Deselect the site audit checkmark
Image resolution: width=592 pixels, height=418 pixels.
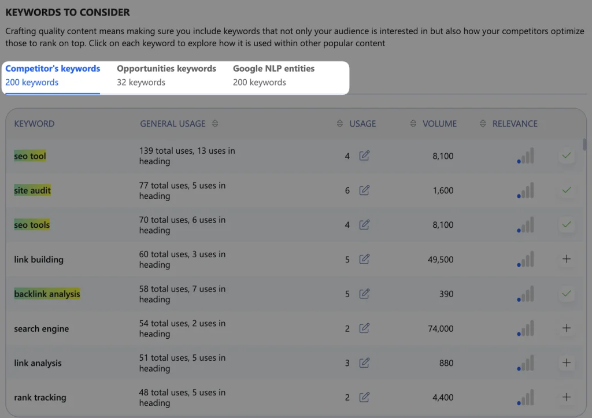click(x=567, y=190)
